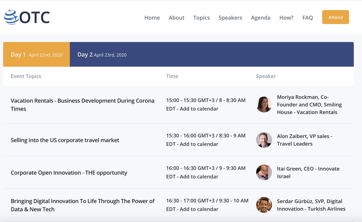This screenshot has height=222, width=362.
Task: Click the Time column header
Action: [172, 76]
